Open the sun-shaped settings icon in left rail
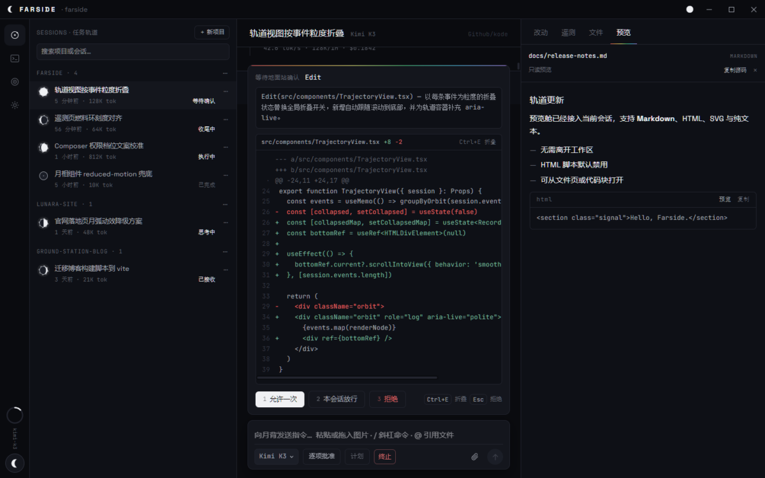 [15, 105]
